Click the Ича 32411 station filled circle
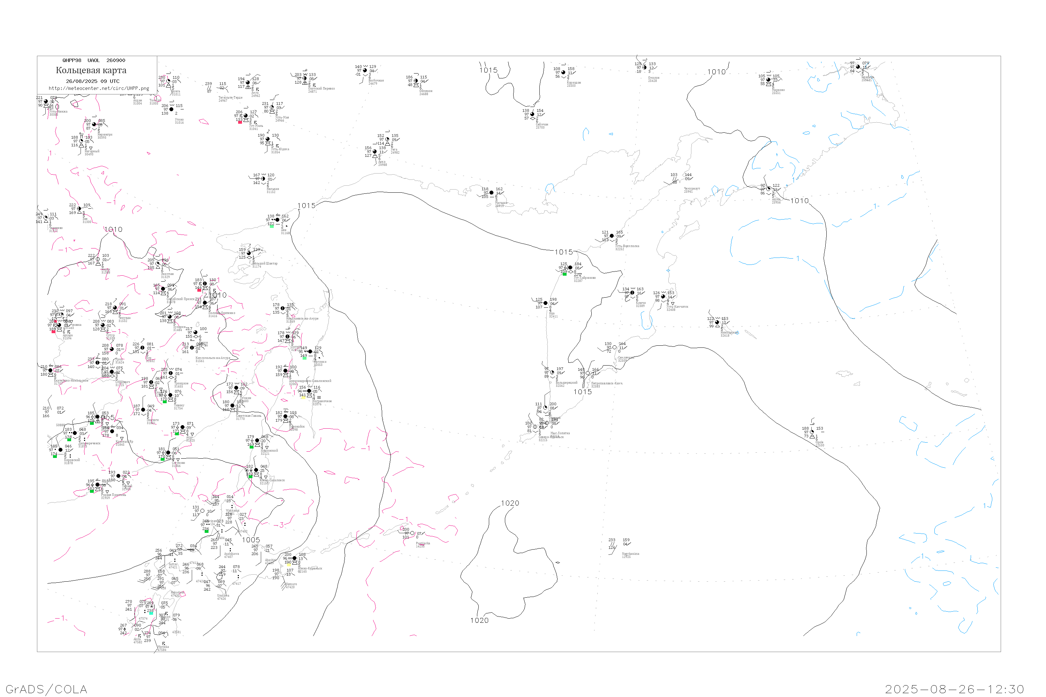Viewport: 1046px width, 697px height. pos(546,303)
